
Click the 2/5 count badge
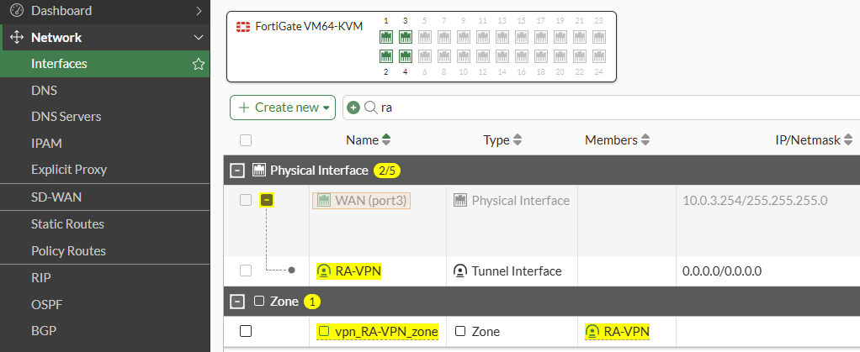[387, 171]
